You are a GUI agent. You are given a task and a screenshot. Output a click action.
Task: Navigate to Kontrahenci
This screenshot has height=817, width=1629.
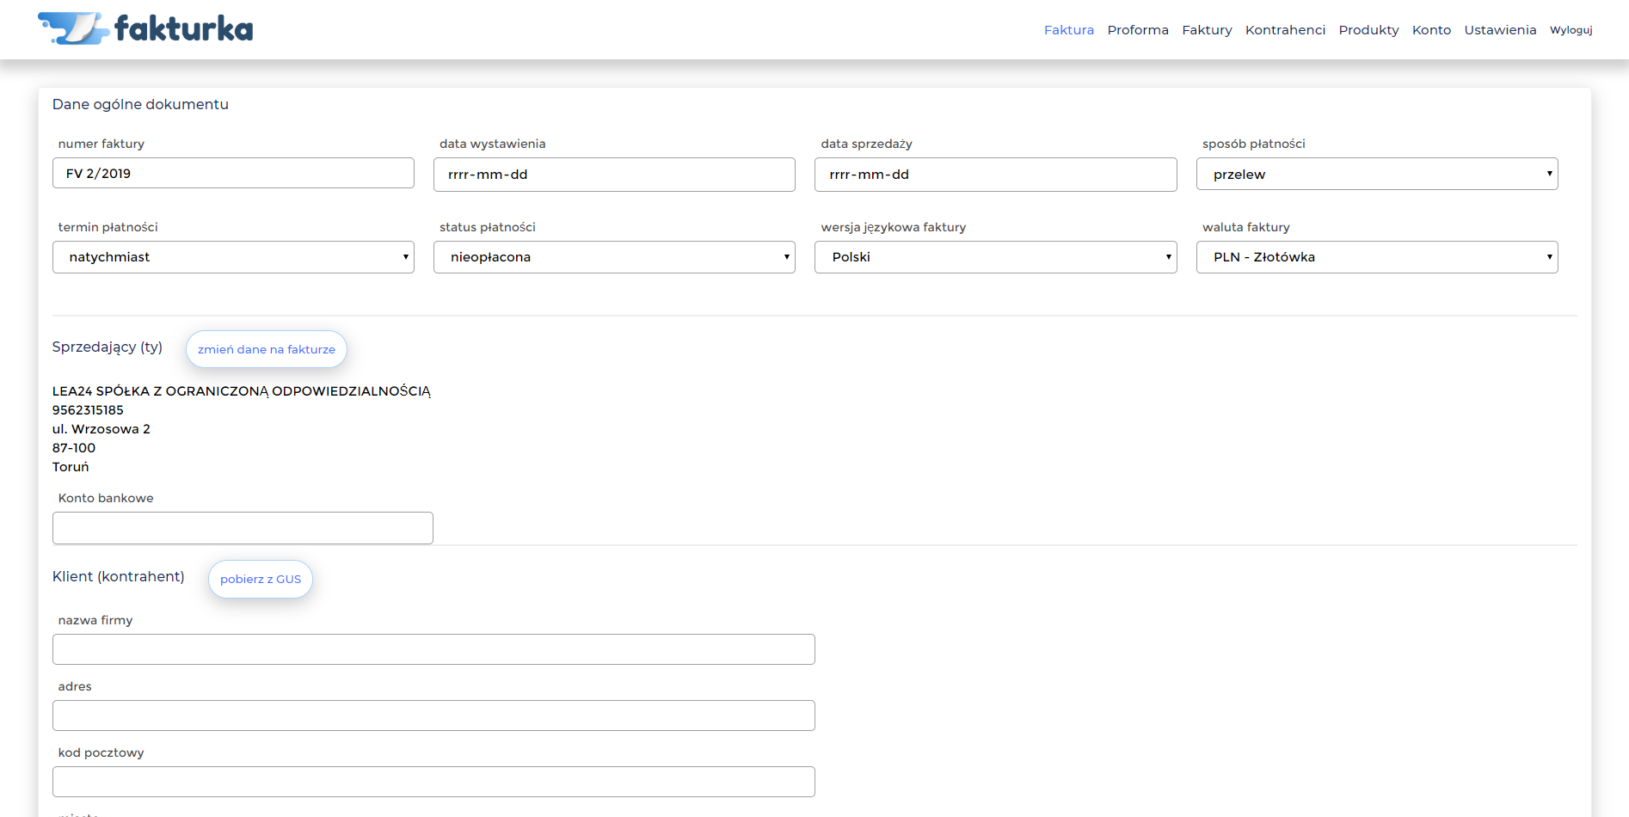pyautogui.click(x=1284, y=30)
